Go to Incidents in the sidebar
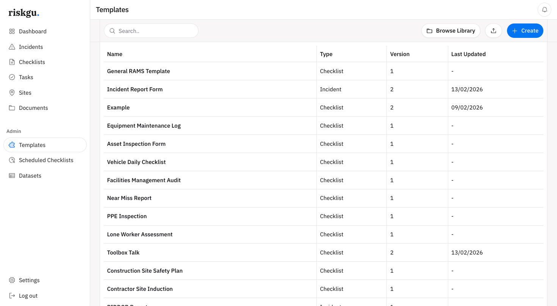Viewport: 557px width, 306px height. [31, 47]
